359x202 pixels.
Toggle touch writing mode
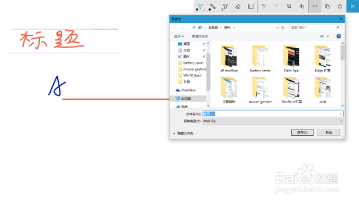pyautogui.click(x=302, y=6)
